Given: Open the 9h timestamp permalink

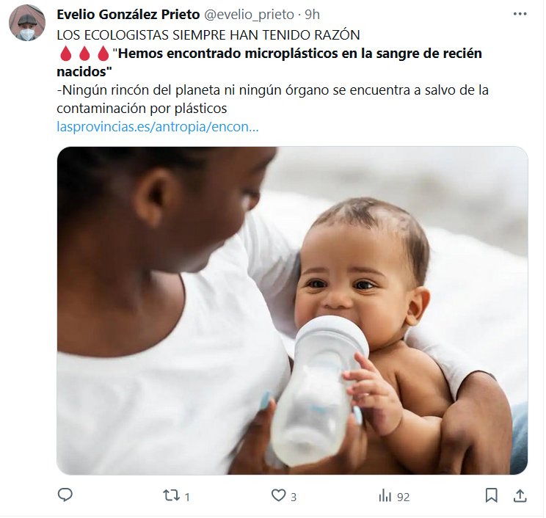Looking at the screenshot, I should (312, 14).
